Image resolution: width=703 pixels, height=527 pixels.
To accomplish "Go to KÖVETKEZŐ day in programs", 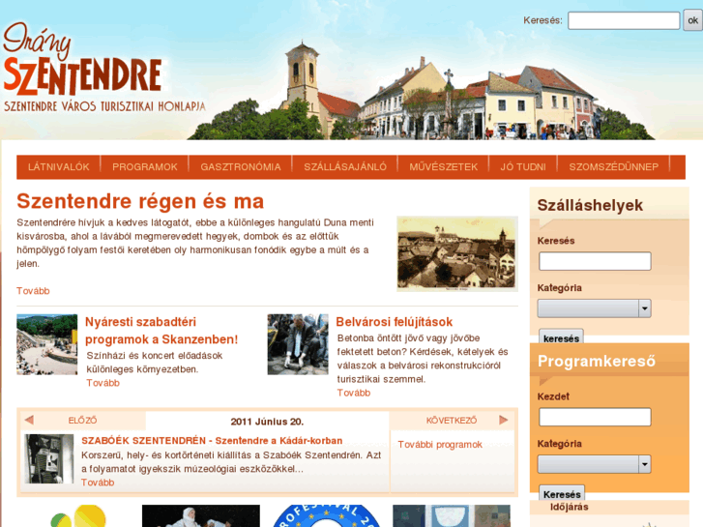I will point(452,421).
